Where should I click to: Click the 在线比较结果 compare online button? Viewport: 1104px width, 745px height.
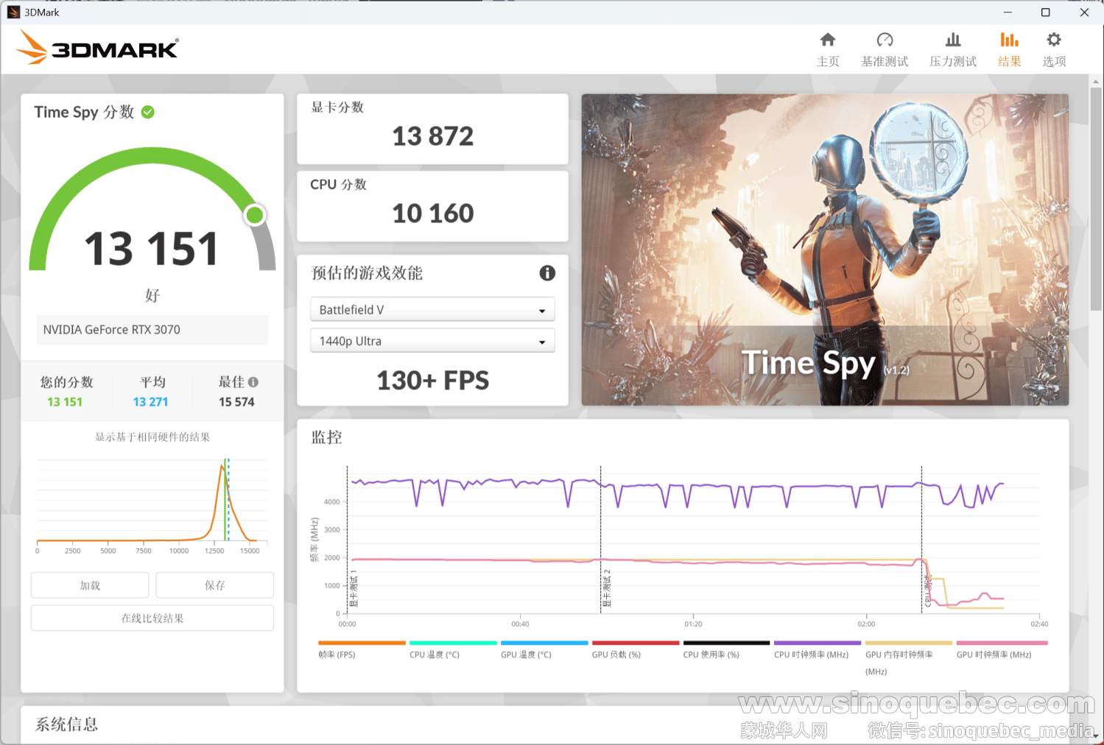tap(152, 618)
